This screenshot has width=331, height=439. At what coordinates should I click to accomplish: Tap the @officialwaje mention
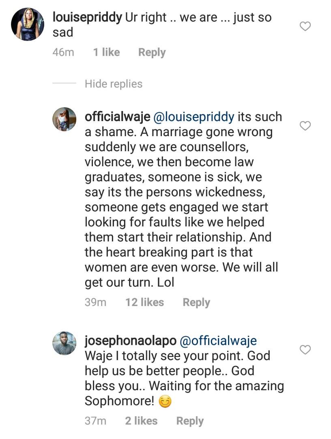click(x=218, y=341)
